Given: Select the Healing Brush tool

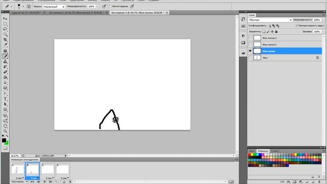Looking at the screenshot, I should [5, 51].
